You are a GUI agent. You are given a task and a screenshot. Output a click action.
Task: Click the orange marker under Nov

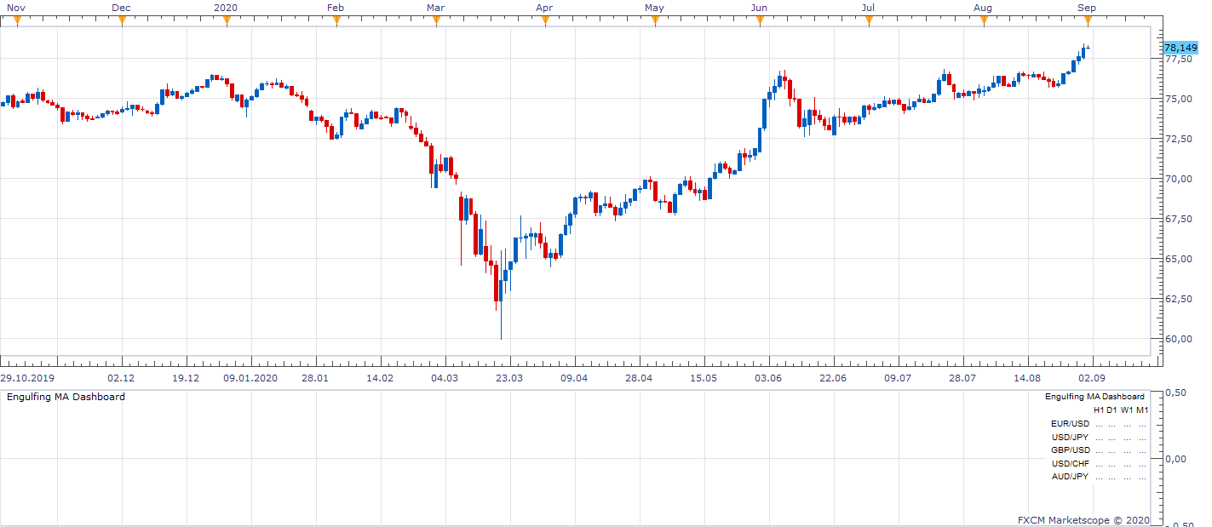[16, 21]
